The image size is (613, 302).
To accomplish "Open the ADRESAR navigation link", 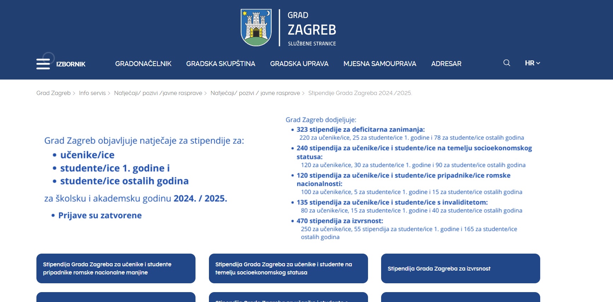I will pos(446,64).
